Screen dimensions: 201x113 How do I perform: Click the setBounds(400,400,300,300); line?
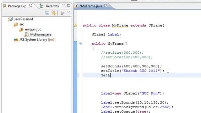[131, 66]
